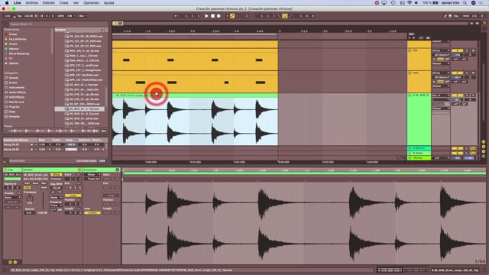Select the Mix & Mastering collection
This screenshot has width=489, height=275.
point(18,53)
